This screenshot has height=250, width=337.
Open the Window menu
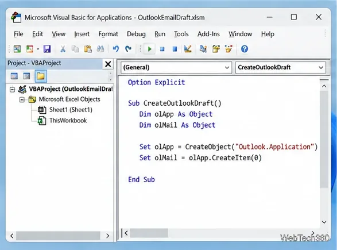click(241, 34)
